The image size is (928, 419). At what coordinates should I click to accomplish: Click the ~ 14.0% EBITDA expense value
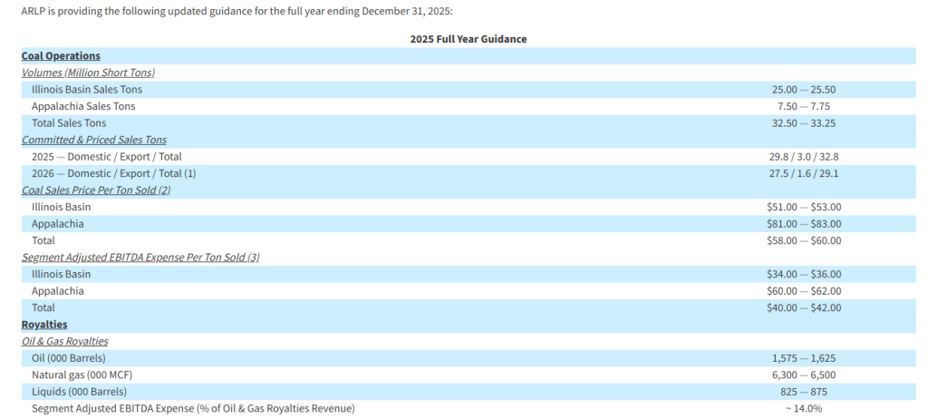(803, 408)
